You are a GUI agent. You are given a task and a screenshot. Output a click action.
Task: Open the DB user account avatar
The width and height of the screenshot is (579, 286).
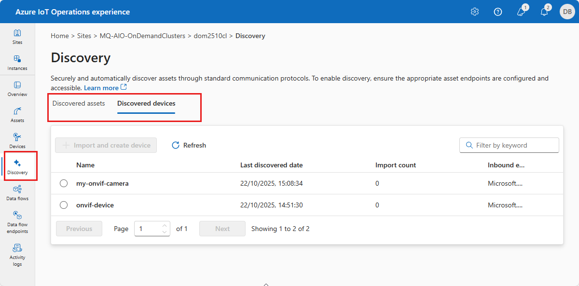click(x=567, y=12)
